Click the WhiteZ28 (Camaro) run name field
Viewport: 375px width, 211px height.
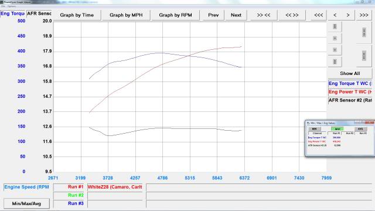click(115, 187)
